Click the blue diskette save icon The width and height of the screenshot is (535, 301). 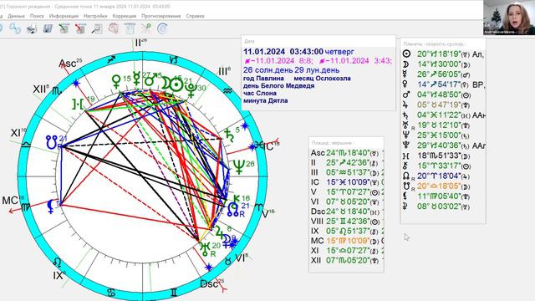[48, 28]
